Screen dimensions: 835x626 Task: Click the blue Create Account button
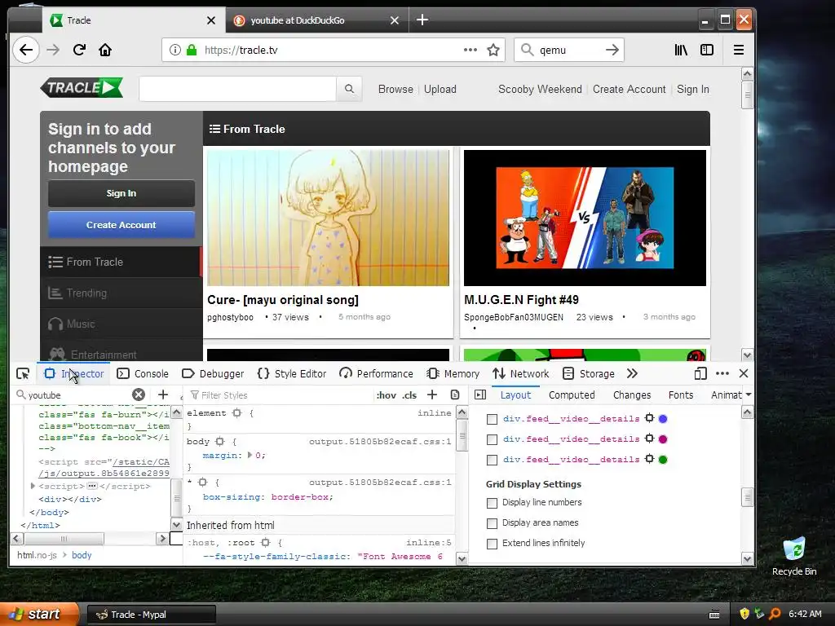click(x=121, y=225)
